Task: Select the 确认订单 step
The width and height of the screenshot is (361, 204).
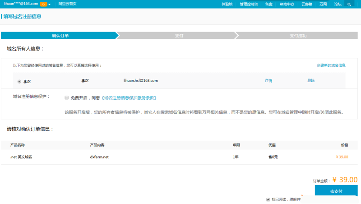Action: click(60, 36)
